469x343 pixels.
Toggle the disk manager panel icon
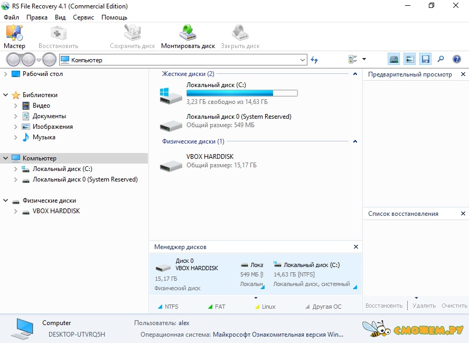[394, 59]
